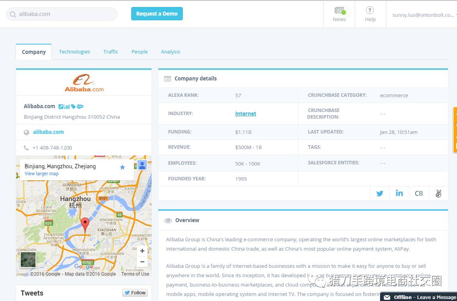Viewport: 457px width, 301px height.
Task: Click the employees value 50K - 100K
Action: point(248,164)
